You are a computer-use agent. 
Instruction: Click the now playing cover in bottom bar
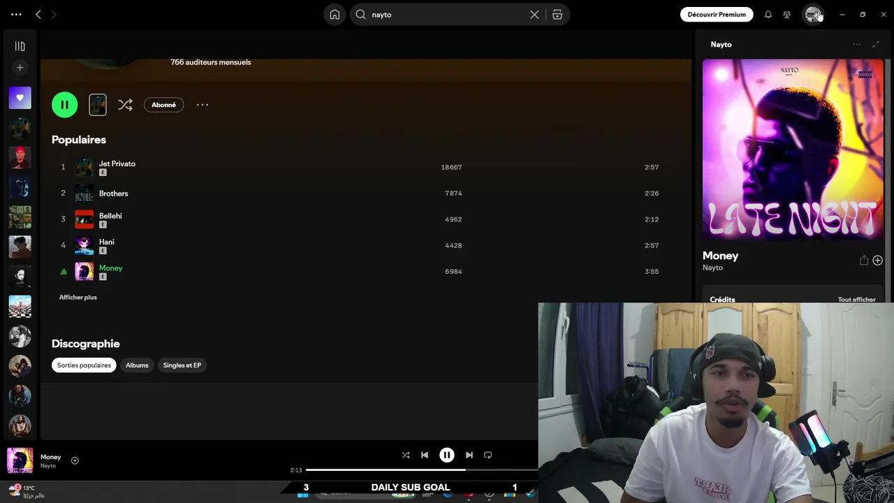(x=20, y=460)
